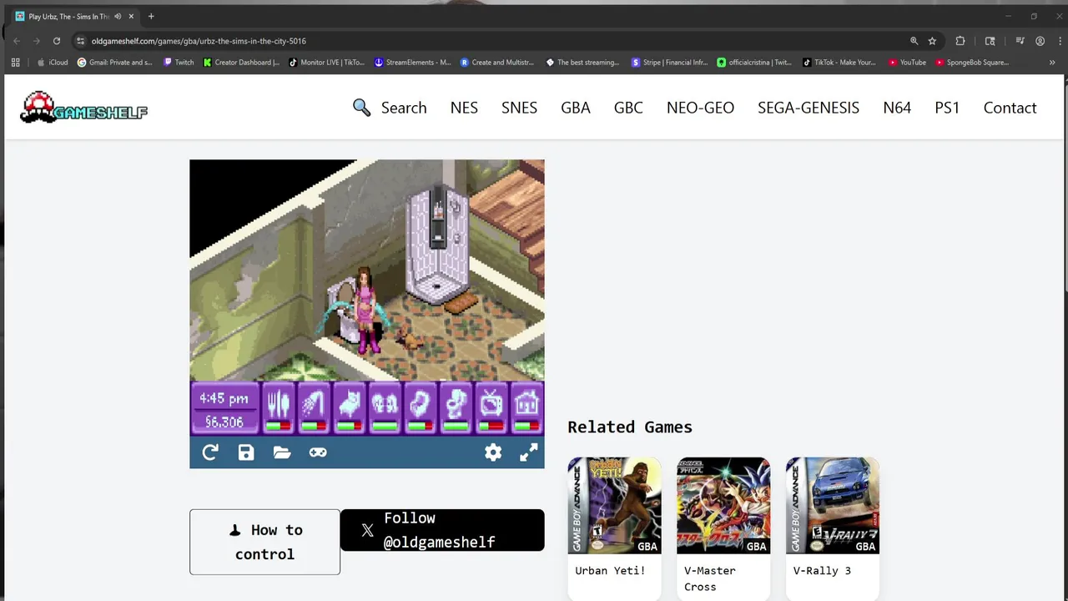Go back with the browser back arrow
This screenshot has height=601, width=1068.
(17, 41)
